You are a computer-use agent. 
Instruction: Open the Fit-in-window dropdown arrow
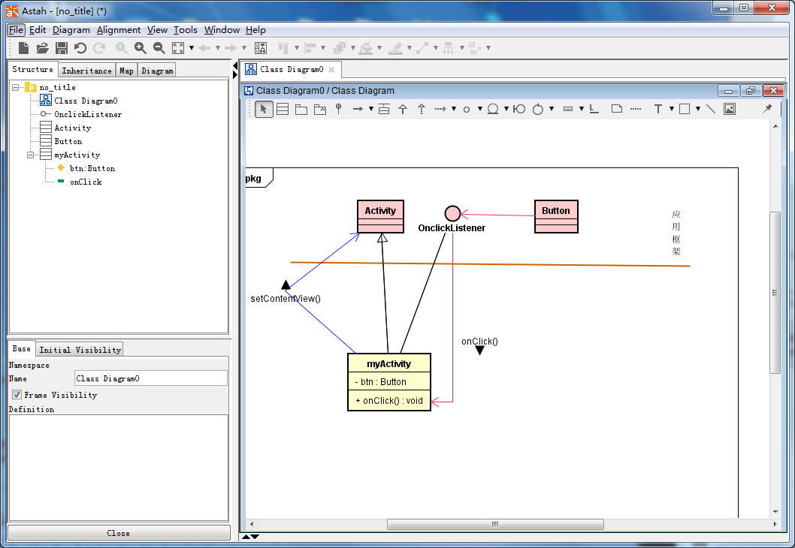[192, 48]
